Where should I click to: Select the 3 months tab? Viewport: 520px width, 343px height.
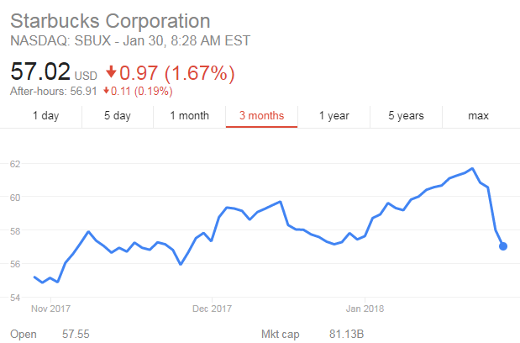tap(261, 116)
